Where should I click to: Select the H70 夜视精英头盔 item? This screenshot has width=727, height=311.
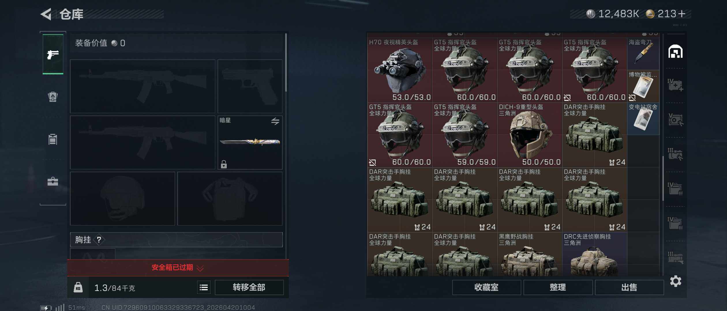[400, 70]
